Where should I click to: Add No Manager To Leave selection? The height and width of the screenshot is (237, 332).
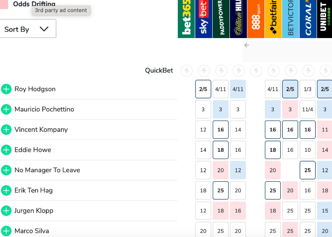coord(6,170)
